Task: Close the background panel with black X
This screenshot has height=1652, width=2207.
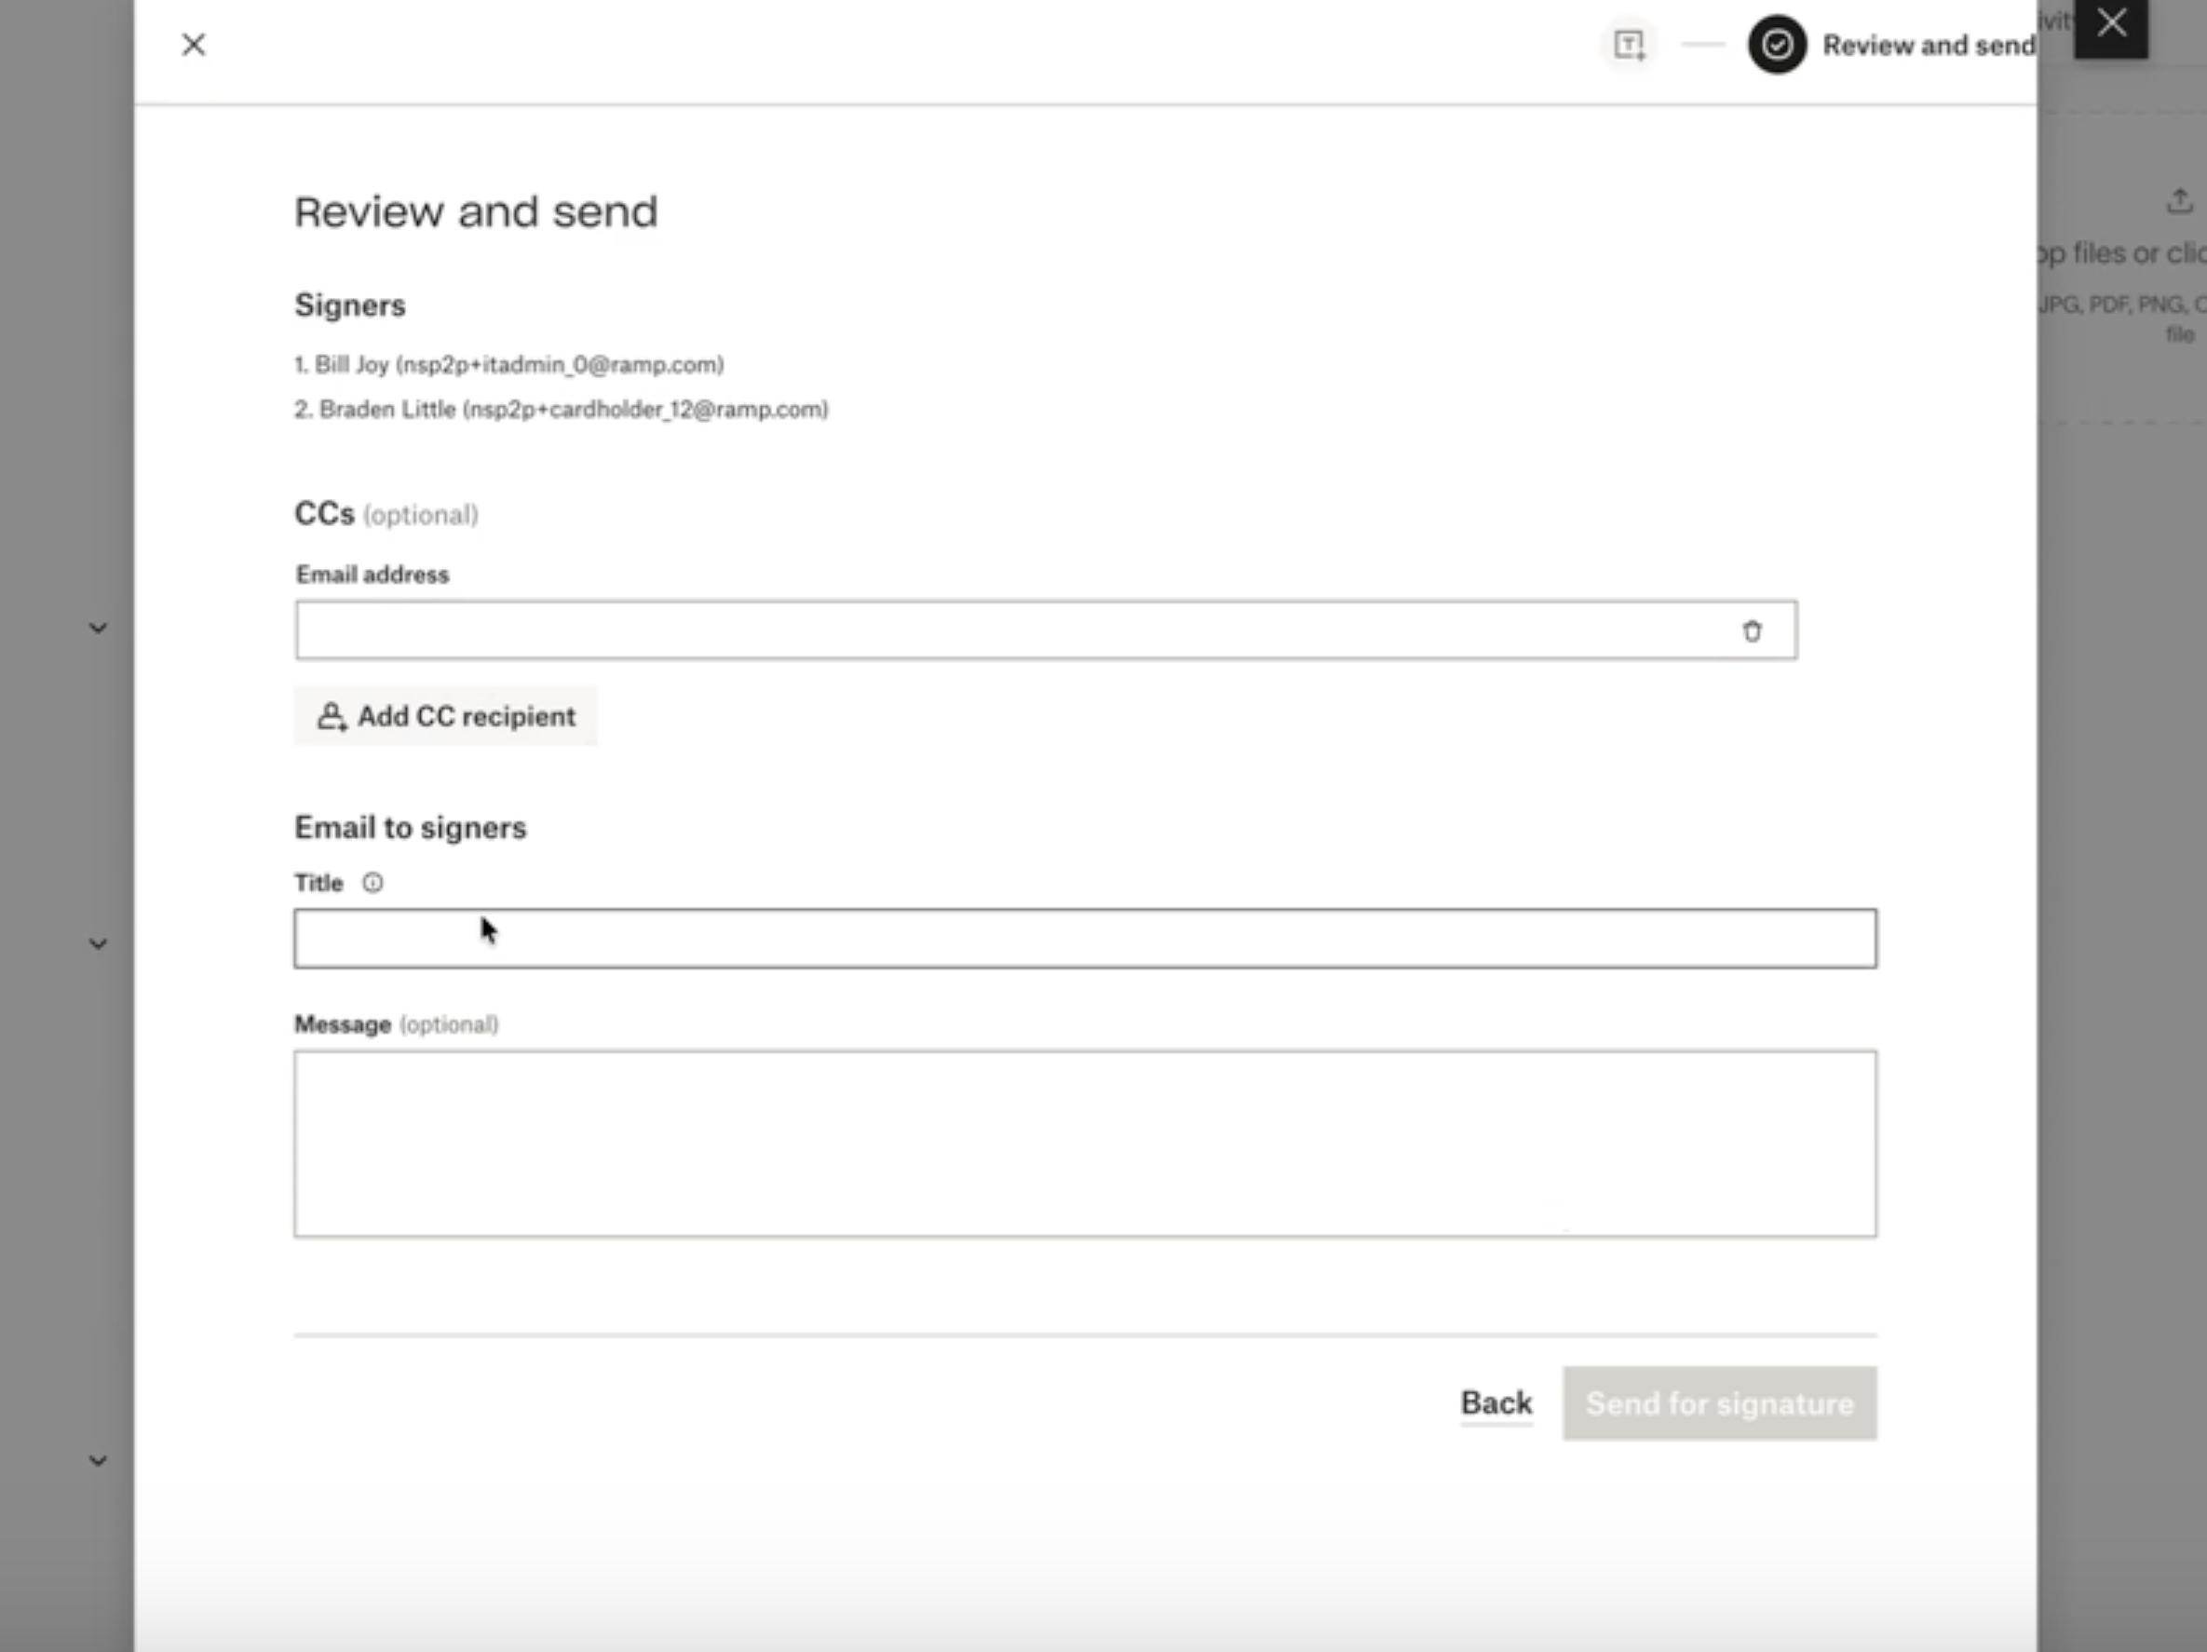Action: (x=2110, y=24)
